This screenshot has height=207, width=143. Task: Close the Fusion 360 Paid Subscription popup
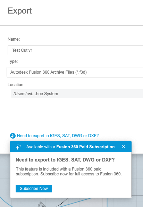tap(124, 147)
